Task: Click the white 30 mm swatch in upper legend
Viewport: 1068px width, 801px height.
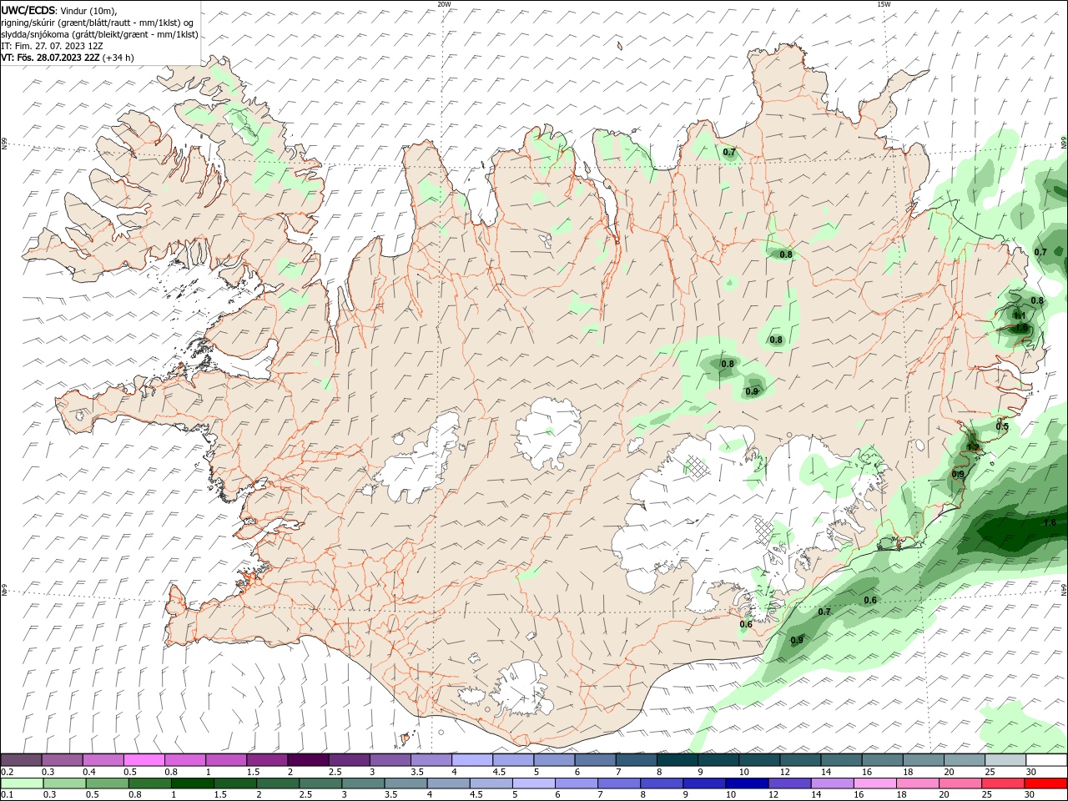Action: [x=1046, y=760]
